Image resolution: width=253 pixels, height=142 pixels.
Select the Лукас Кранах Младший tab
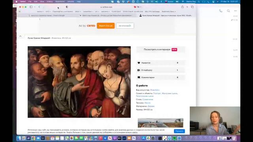166,15
